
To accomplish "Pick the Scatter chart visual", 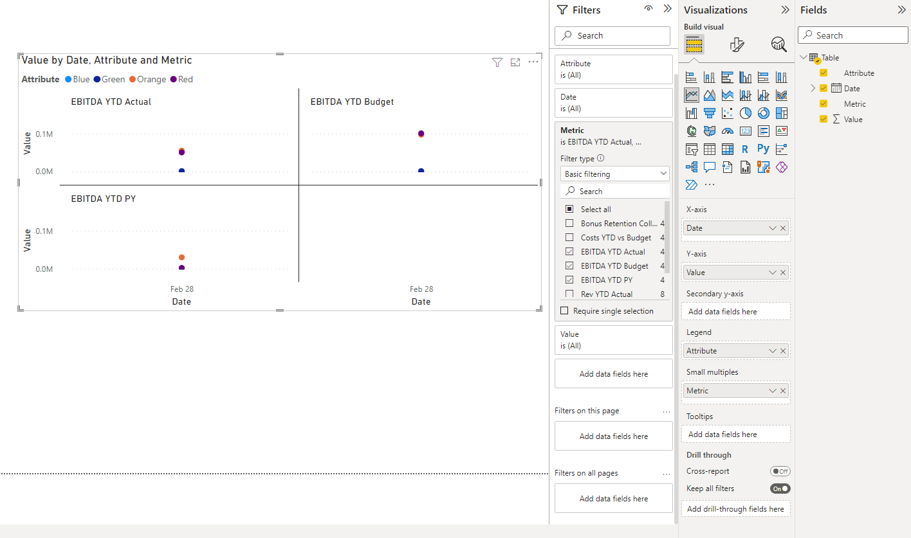I will 728,113.
